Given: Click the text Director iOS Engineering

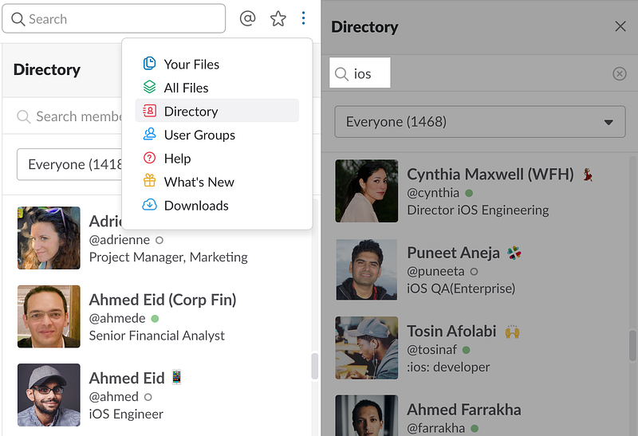Looking at the screenshot, I should (478, 210).
